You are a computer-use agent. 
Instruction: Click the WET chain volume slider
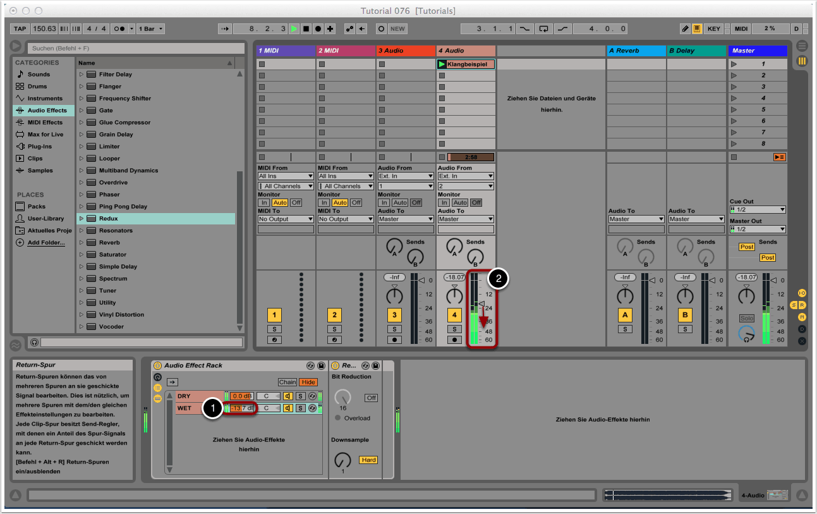click(x=243, y=408)
